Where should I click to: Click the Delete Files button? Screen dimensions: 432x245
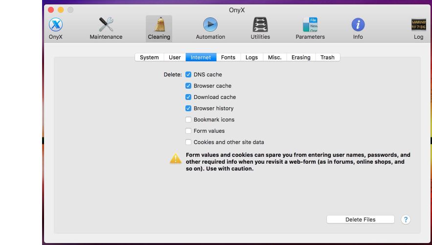pyautogui.click(x=361, y=220)
